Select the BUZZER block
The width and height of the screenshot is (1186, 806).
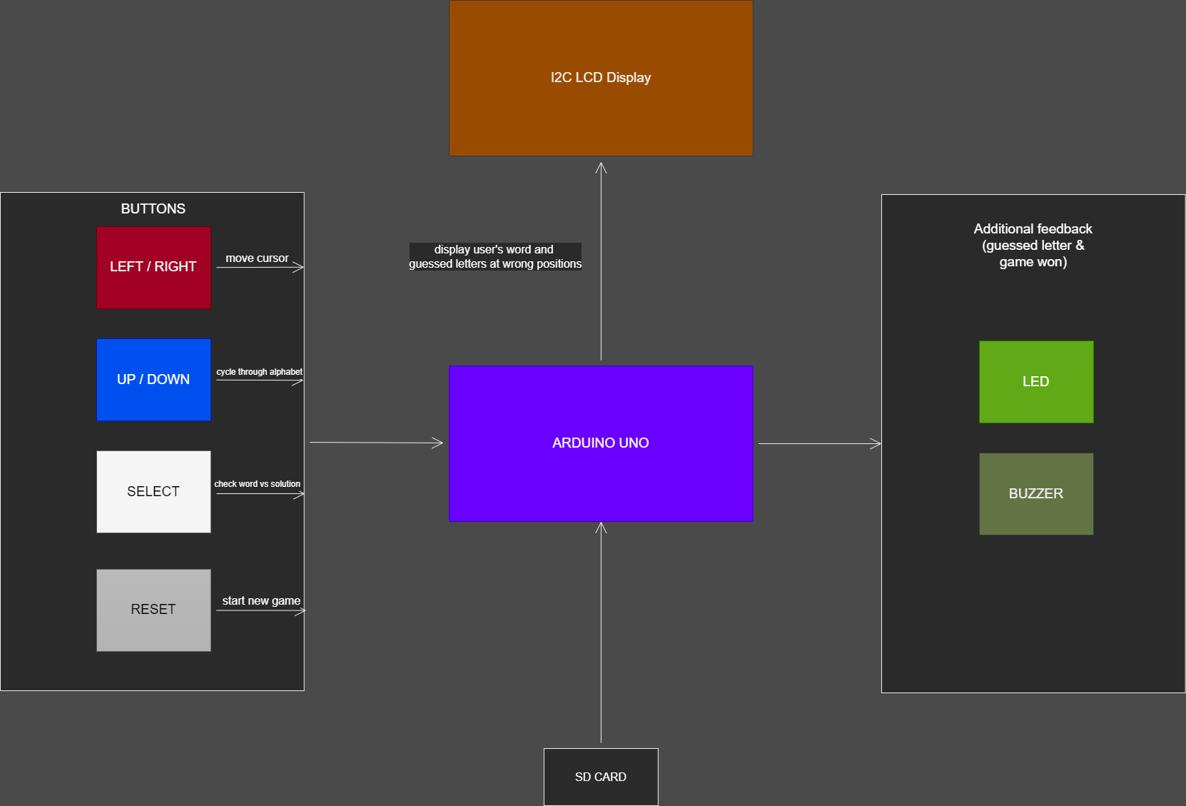[x=1036, y=494]
